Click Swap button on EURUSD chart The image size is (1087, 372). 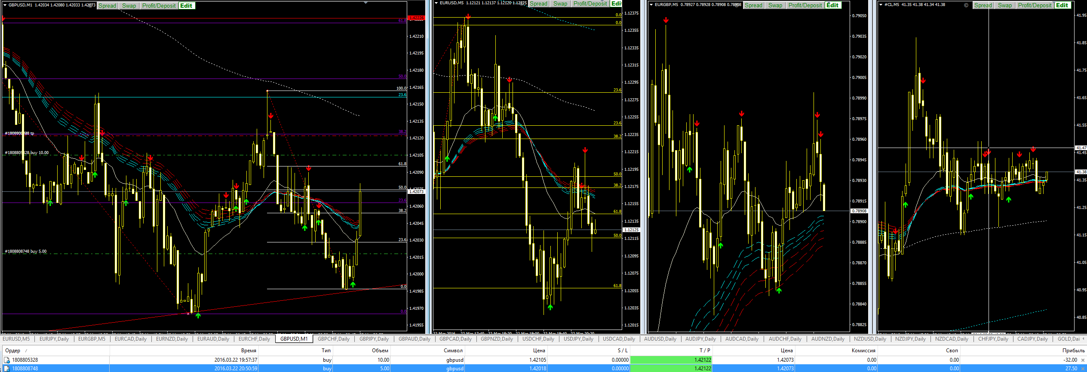coord(560,3)
